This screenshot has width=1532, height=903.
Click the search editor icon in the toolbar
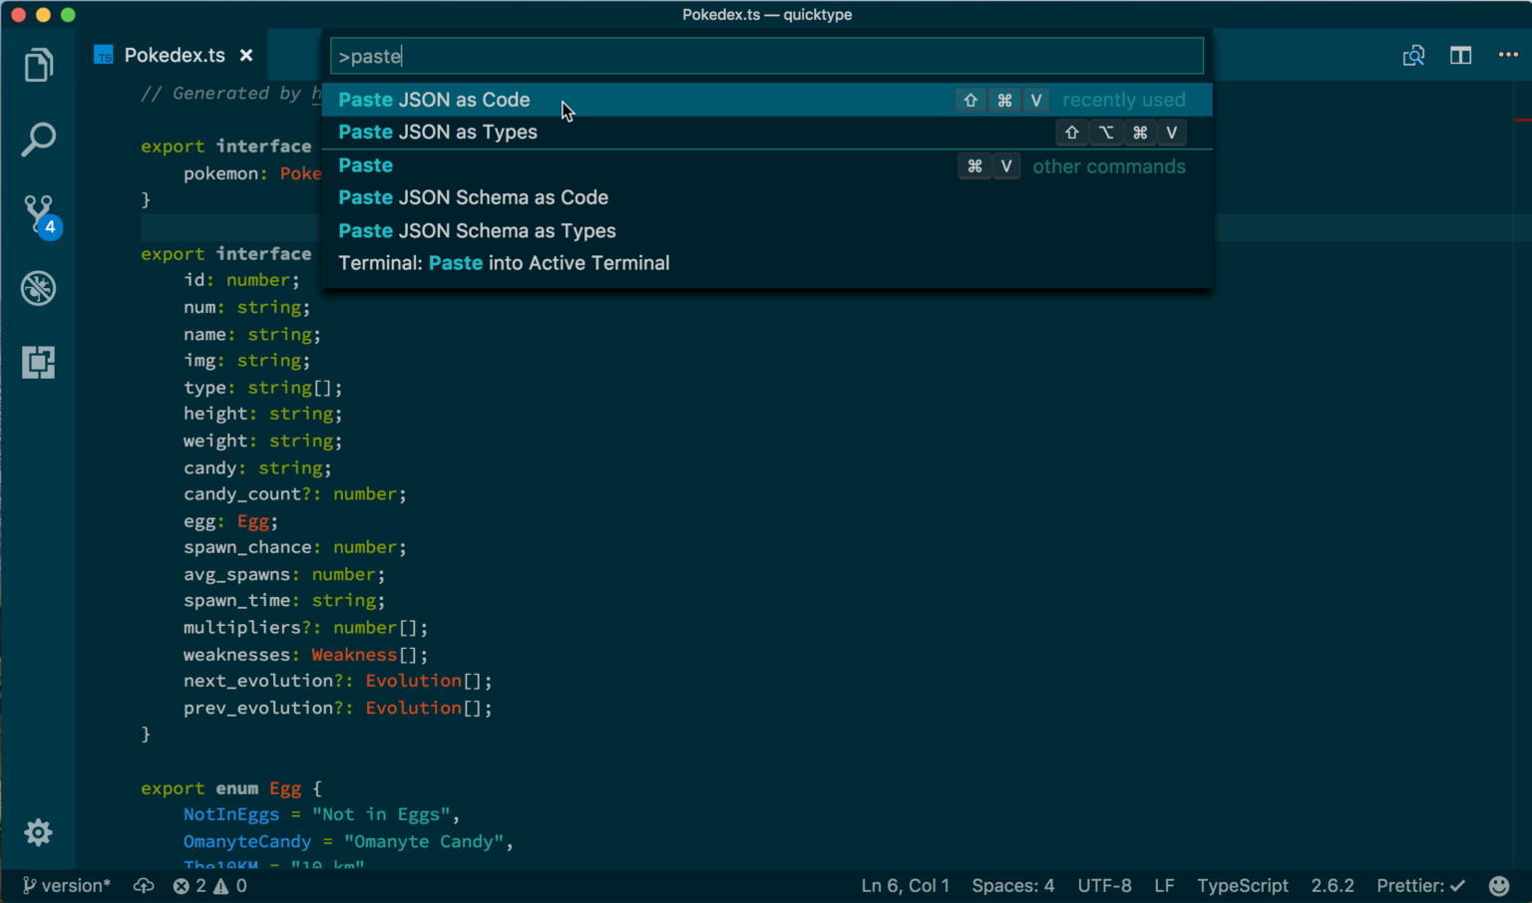click(x=1413, y=56)
